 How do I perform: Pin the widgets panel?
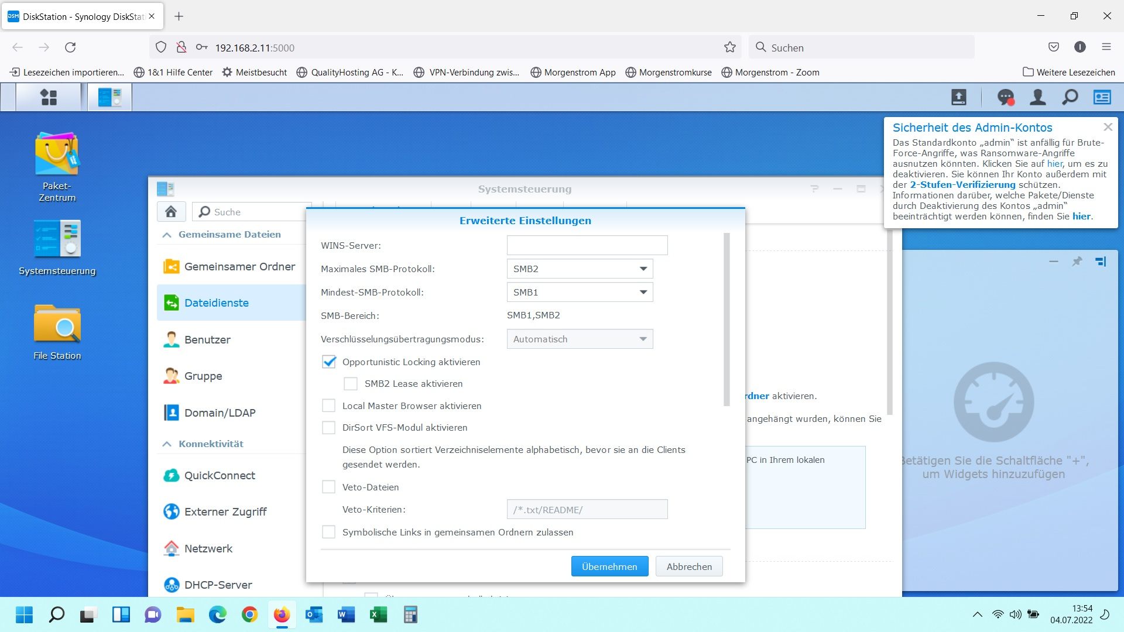coord(1077,262)
